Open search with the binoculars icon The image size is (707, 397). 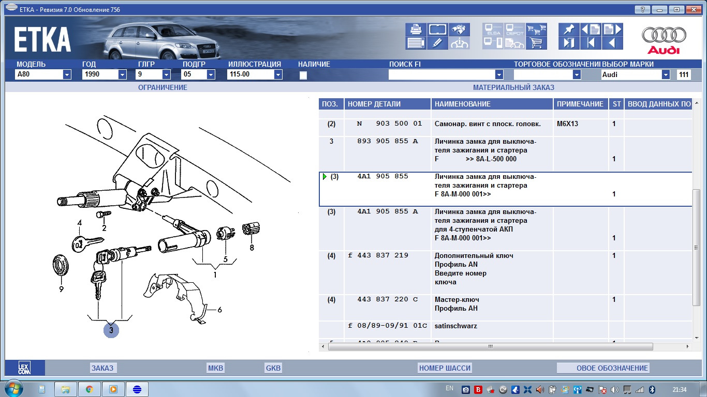coord(459,29)
